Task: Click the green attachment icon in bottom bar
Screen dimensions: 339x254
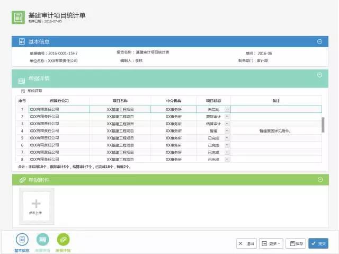Action: pyautogui.click(x=63, y=240)
